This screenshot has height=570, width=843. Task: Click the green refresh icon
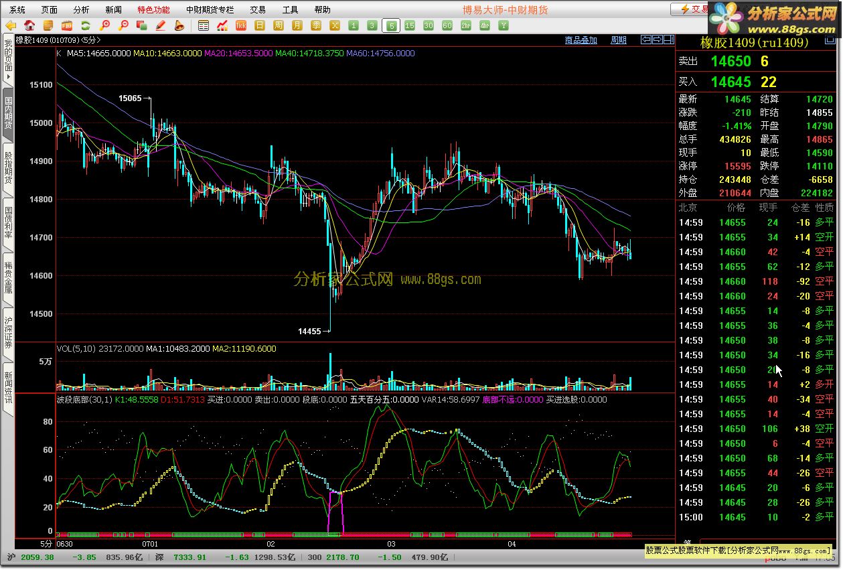pyautogui.click(x=86, y=25)
